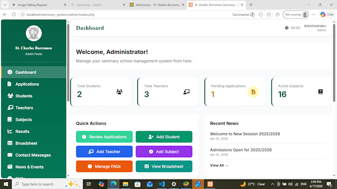
Task: Click the Pending Applications document icon
Action: point(253,92)
